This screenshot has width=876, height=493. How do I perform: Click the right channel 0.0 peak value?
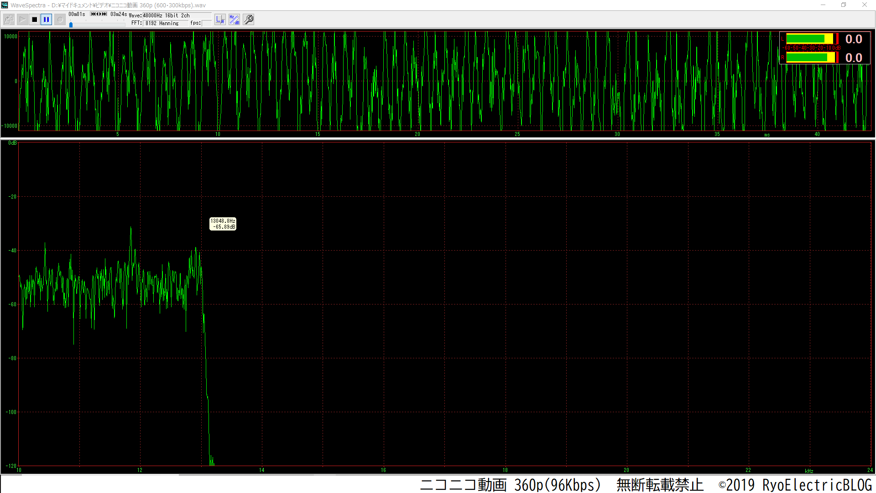point(854,58)
